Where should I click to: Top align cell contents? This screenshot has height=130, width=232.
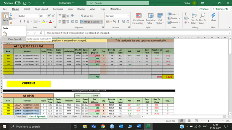tap(60, 16)
